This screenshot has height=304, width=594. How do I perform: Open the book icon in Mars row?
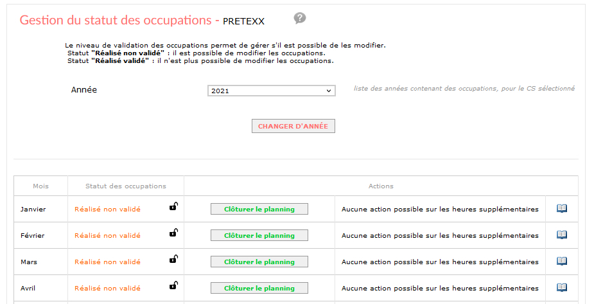click(x=562, y=261)
